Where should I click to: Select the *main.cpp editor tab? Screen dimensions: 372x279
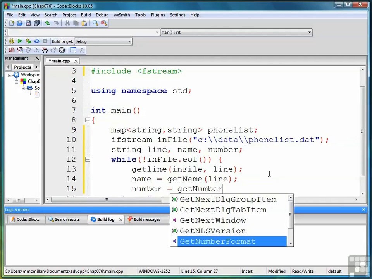(x=59, y=61)
